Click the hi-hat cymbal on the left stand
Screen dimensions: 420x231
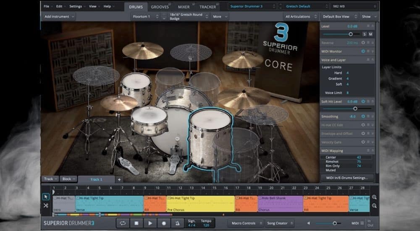point(119,102)
